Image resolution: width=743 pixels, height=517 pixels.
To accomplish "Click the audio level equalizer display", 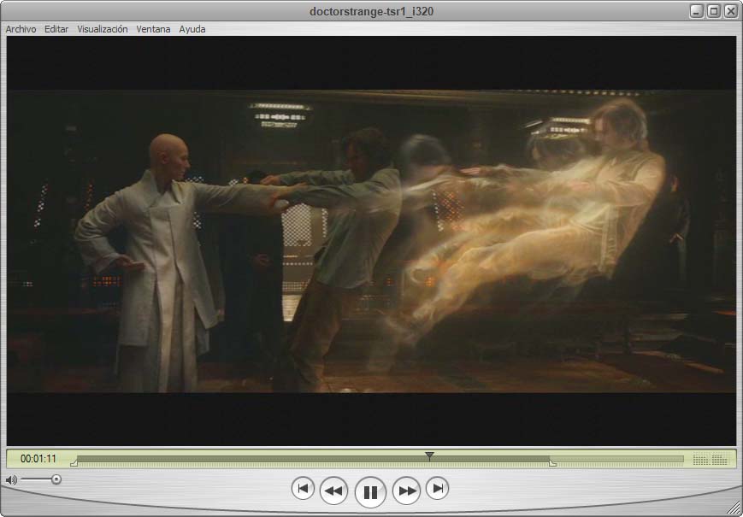I will (x=710, y=459).
